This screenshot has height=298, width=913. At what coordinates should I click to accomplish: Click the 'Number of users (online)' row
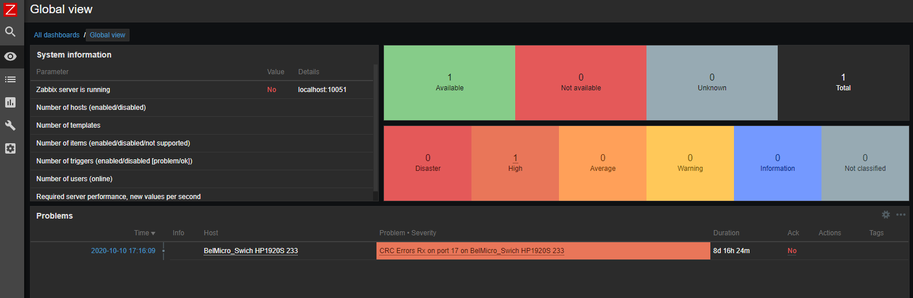pos(202,179)
